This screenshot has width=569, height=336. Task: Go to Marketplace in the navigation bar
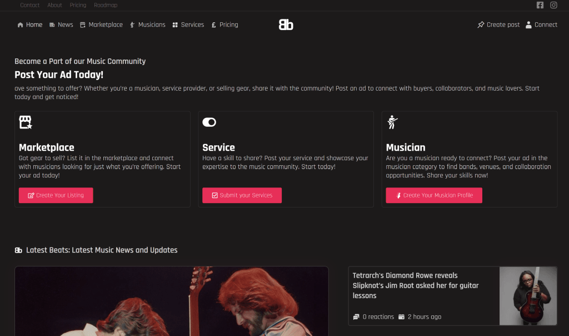coord(105,24)
